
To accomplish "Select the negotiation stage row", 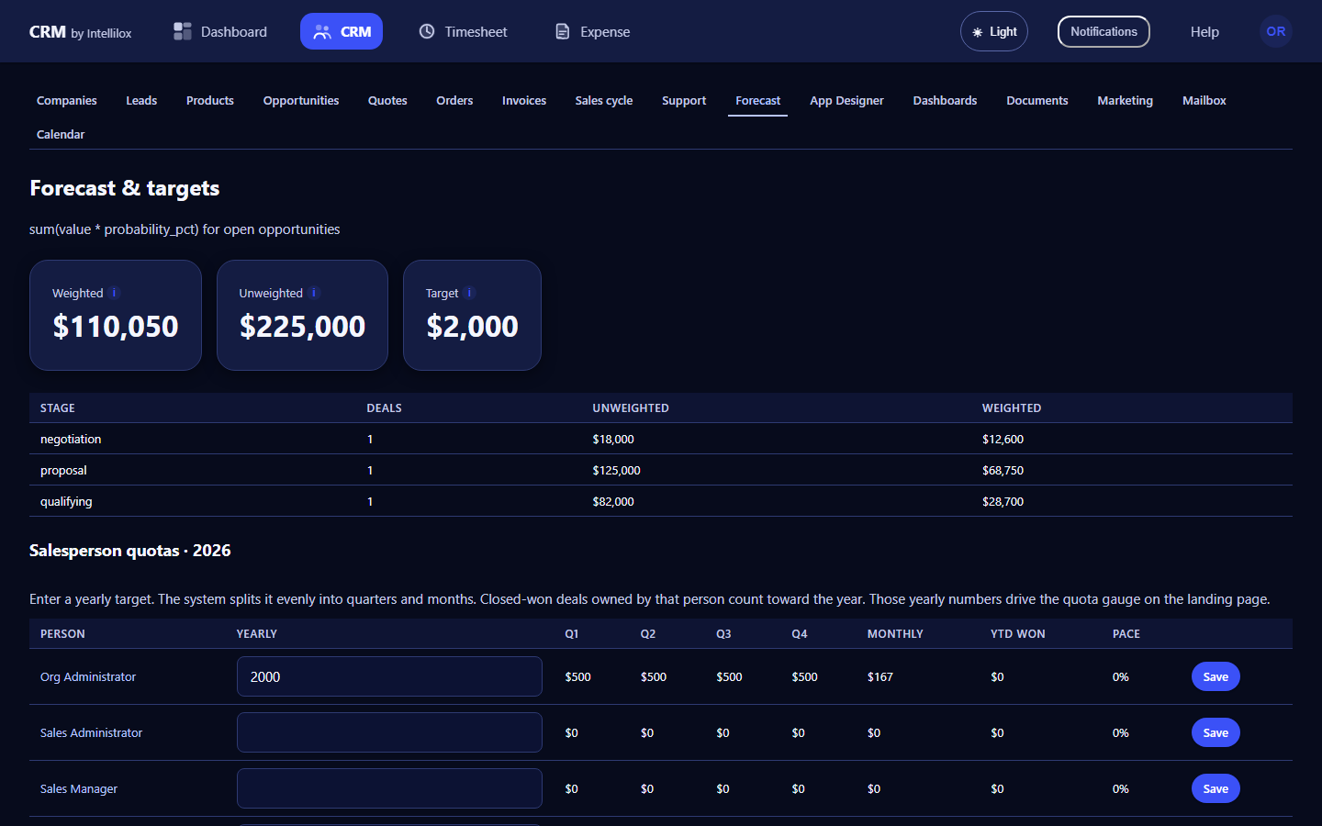I will coord(661,439).
